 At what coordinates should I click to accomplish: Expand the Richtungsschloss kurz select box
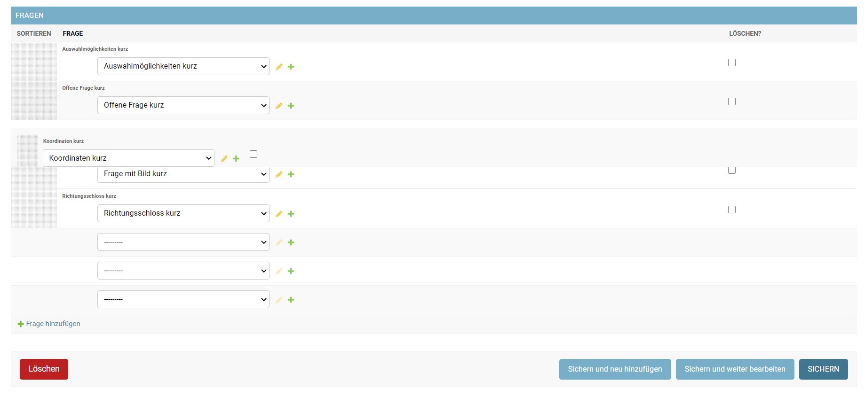tap(183, 213)
